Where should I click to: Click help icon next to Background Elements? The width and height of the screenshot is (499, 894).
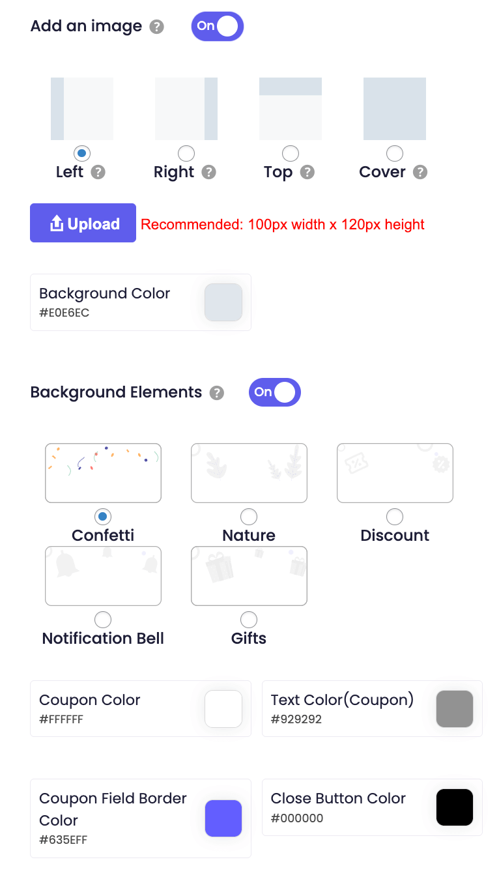[x=217, y=393]
